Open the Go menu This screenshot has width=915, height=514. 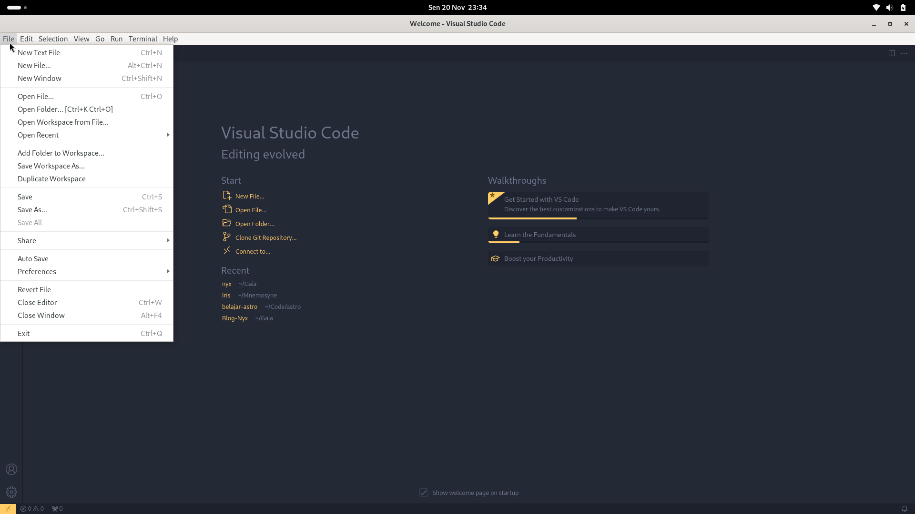(x=100, y=39)
